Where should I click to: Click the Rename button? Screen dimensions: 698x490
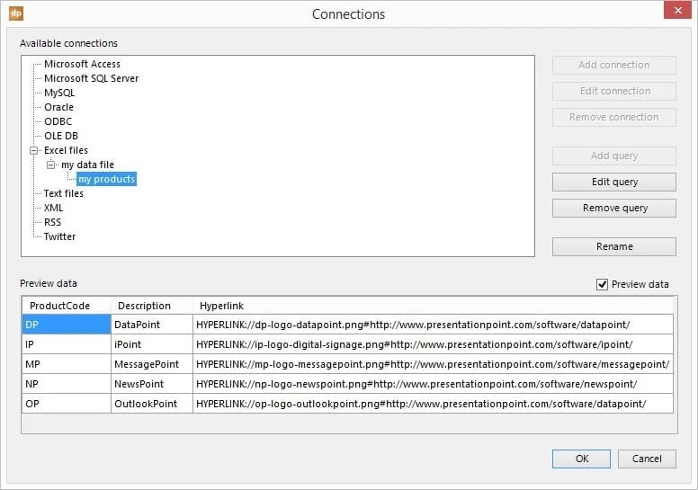tap(613, 246)
